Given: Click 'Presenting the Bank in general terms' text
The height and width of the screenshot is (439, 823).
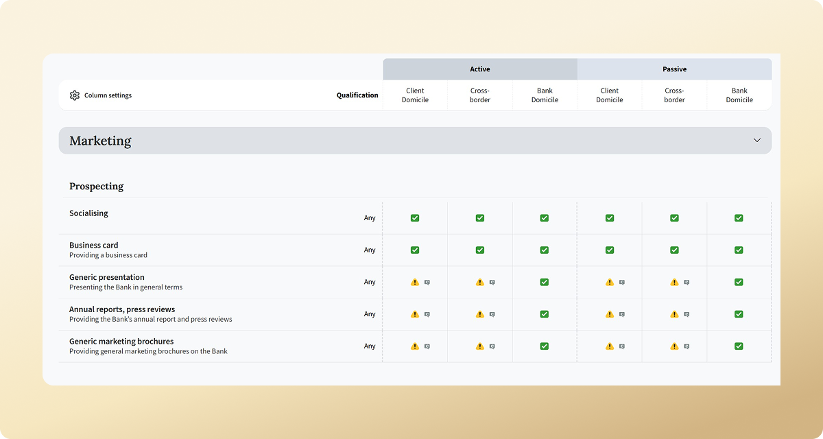Looking at the screenshot, I should [126, 287].
